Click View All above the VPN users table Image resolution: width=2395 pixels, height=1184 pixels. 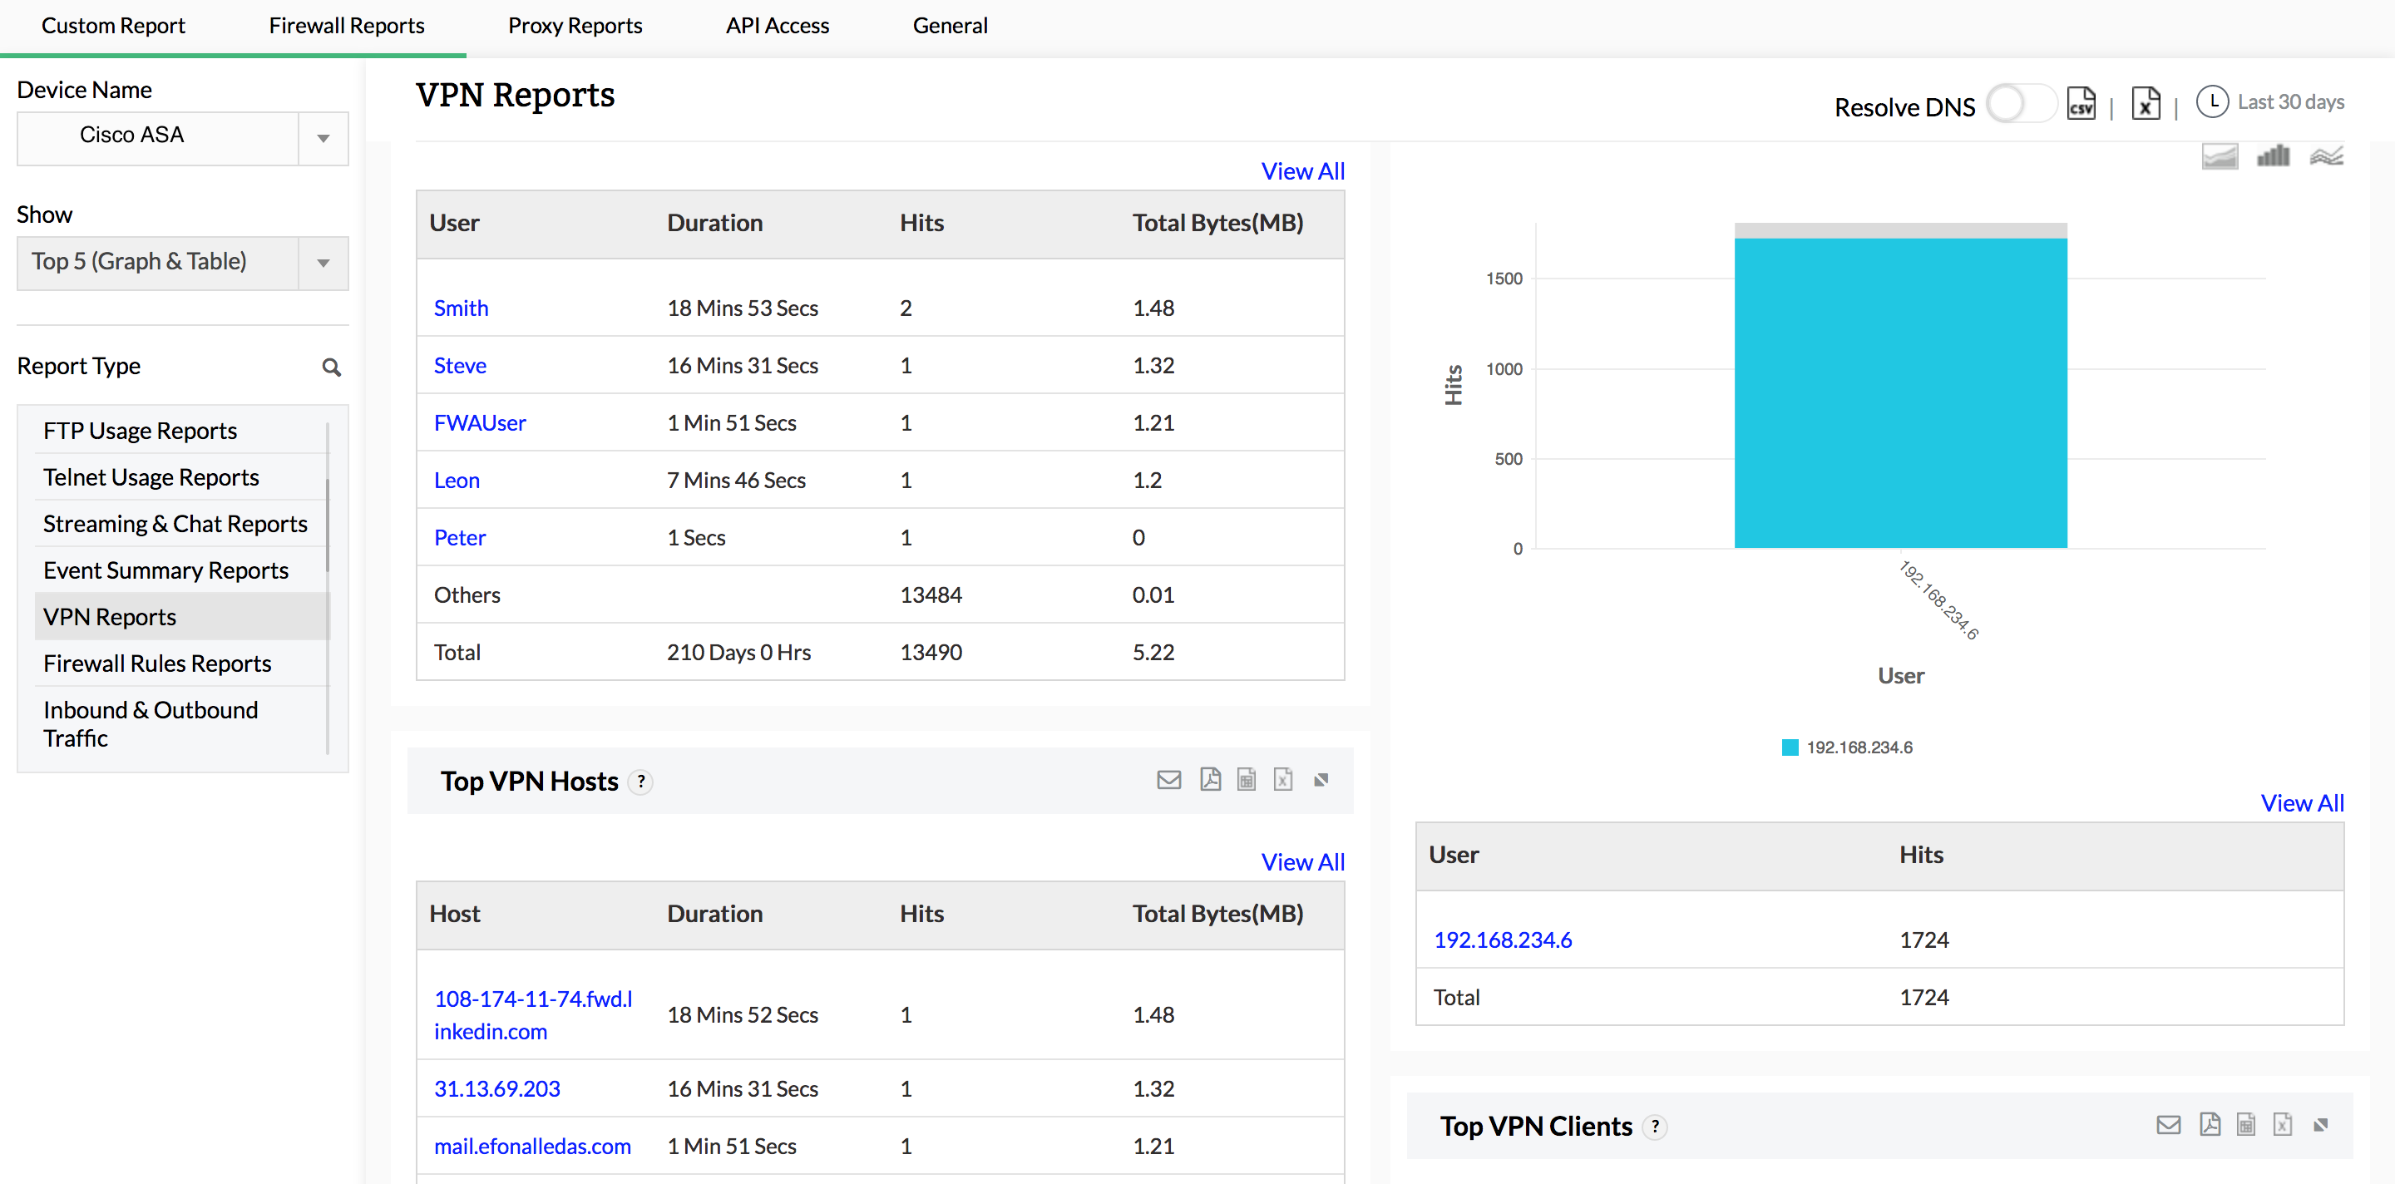pos(1301,170)
